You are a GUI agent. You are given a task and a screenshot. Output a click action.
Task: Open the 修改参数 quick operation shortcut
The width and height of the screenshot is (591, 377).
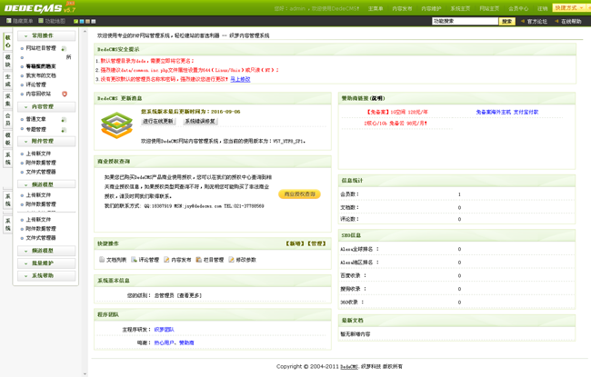(x=243, y=260)
